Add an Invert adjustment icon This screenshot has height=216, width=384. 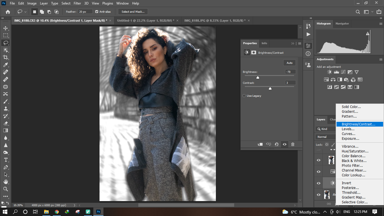330,87
